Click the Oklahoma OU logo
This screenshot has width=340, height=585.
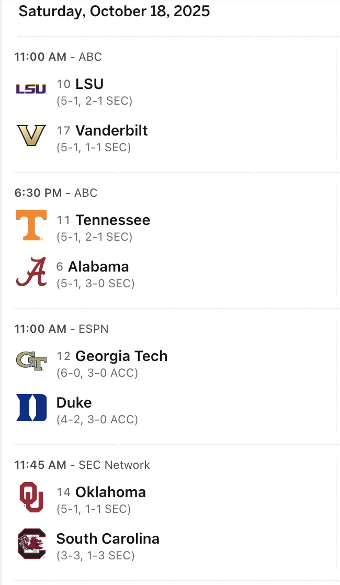(31, 497)
